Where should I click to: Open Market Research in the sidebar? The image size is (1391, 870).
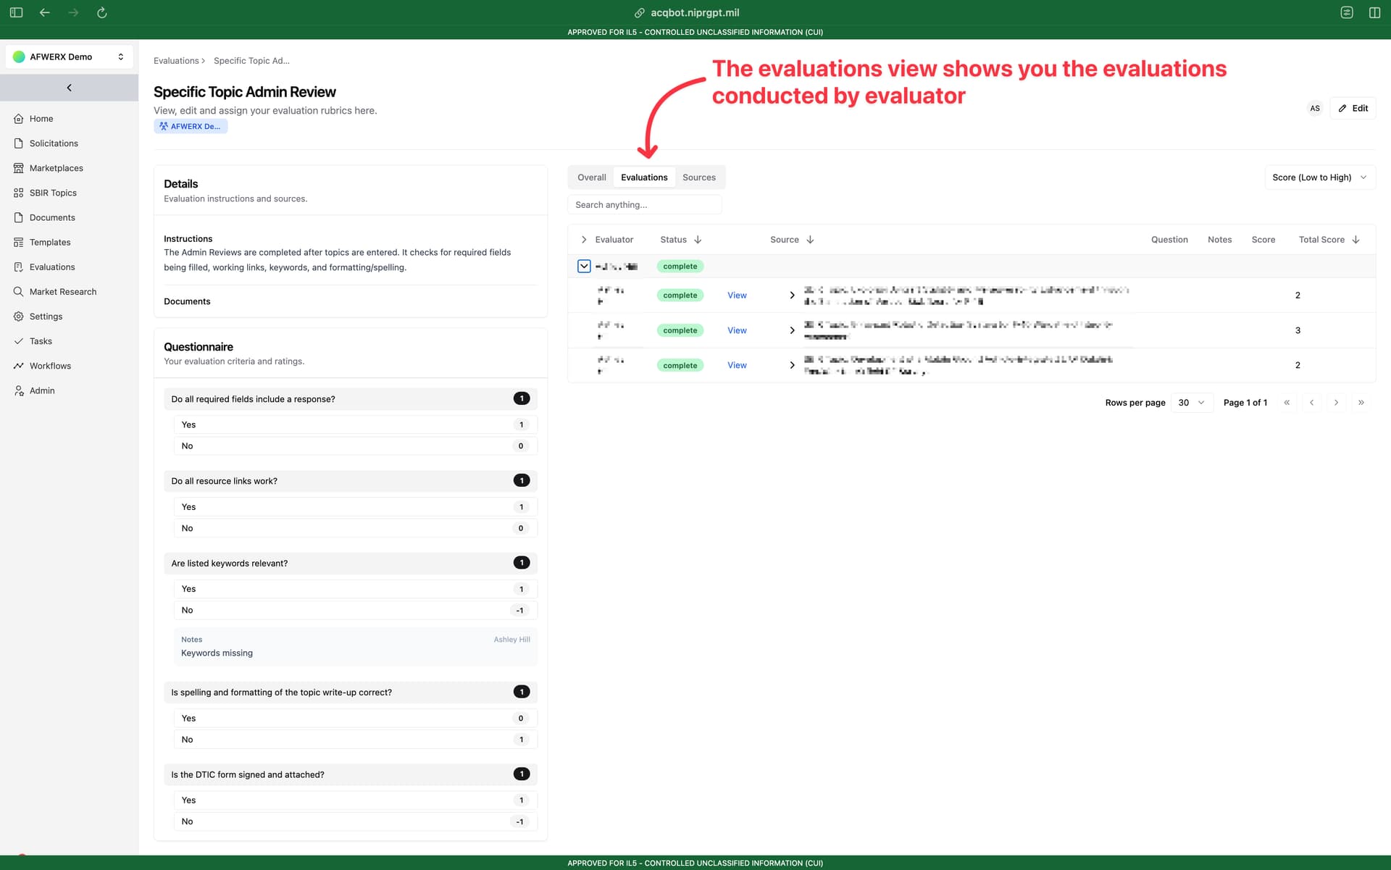click(x=63, y=291)
